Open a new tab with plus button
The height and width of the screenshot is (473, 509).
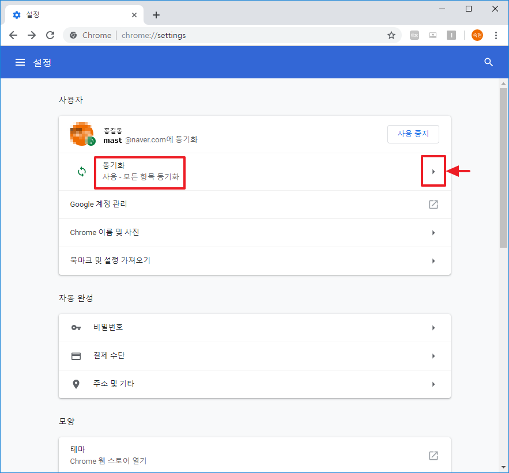156,15
